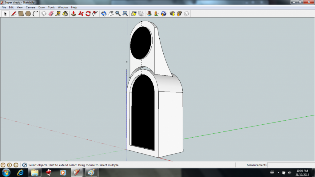Select the Line pencil tool
The image size is (315, 177).
pyautogui.click(x=14, y=14)
